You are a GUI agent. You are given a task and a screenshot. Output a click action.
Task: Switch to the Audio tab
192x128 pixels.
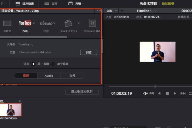[49, 76]
